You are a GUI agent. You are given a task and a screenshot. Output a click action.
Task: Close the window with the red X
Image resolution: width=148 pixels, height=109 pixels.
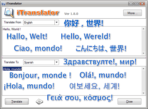(x=142, y=4)
